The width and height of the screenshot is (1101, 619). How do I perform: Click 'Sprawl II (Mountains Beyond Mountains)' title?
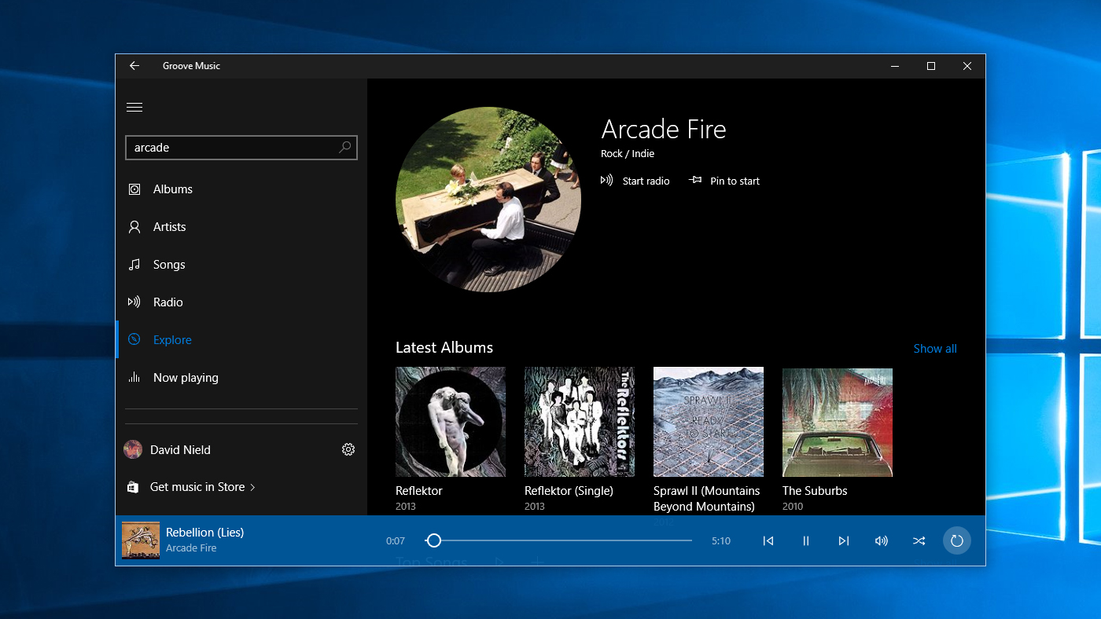click(x=707, y=498)
